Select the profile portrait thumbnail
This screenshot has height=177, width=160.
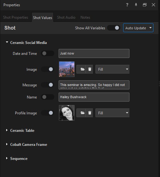[x=67, y=113]
